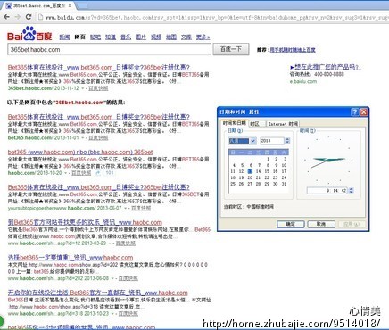Click the browser forward arrow
The height and width of the screenshot is (330, 389).
[x=18, y=17]
